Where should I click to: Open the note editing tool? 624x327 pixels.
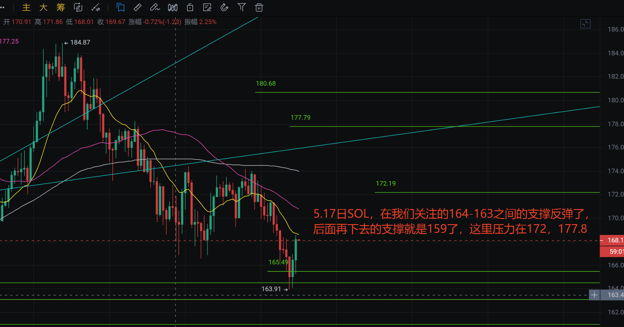pyautogui.click(x=207, y=7)
